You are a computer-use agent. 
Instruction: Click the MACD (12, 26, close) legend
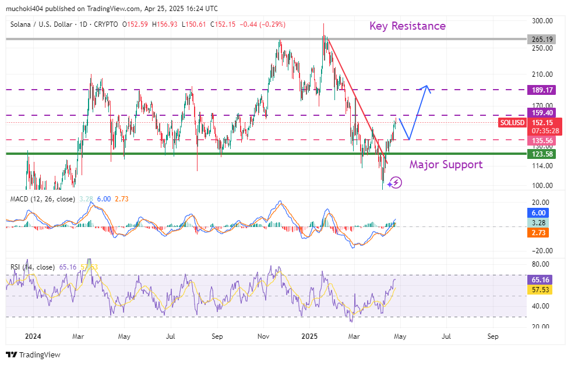pyautogui.click(x=43, y=199)
